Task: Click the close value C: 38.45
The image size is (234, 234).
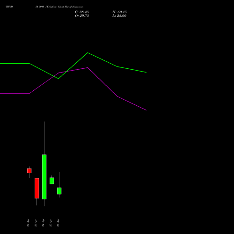Action: 82,12
